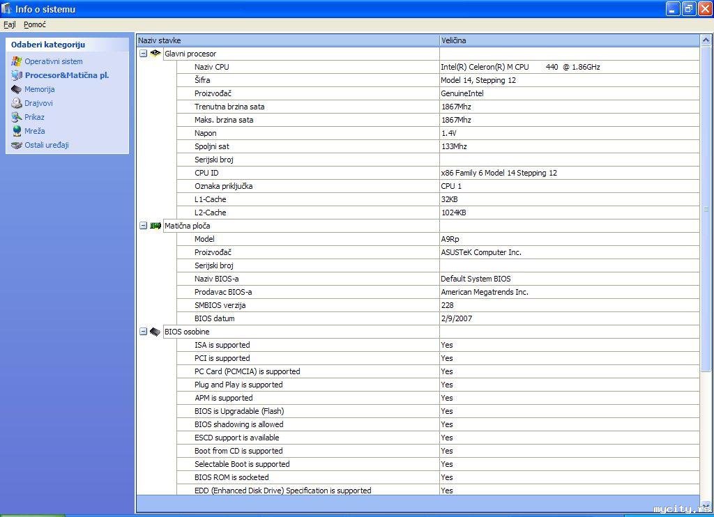Click the Prikaz monitor icon

[17, 117]
